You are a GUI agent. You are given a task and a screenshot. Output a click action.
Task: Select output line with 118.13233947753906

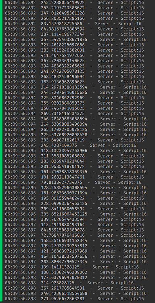[x=75, y=151]
